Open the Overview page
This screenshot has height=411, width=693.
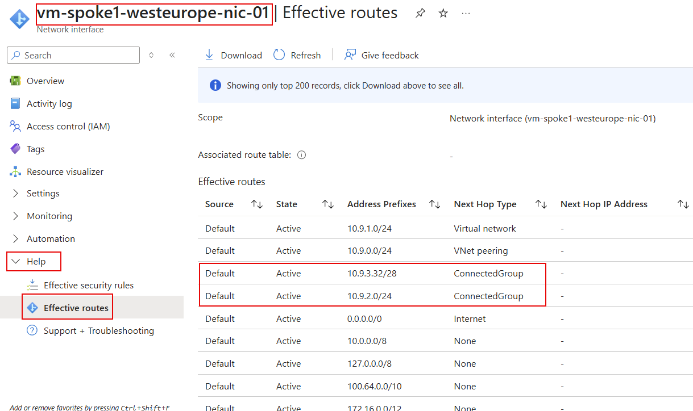click(x=45, y=81)
